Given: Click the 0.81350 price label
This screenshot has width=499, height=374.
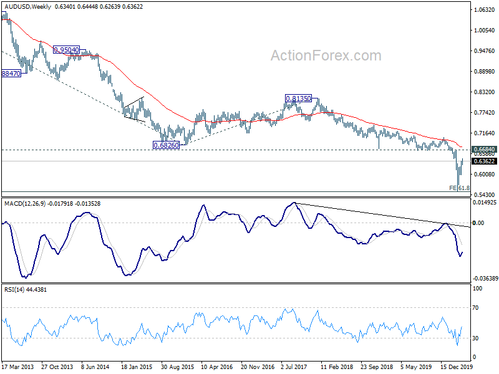Looking at the screenshot, I should tap(298, 98).
